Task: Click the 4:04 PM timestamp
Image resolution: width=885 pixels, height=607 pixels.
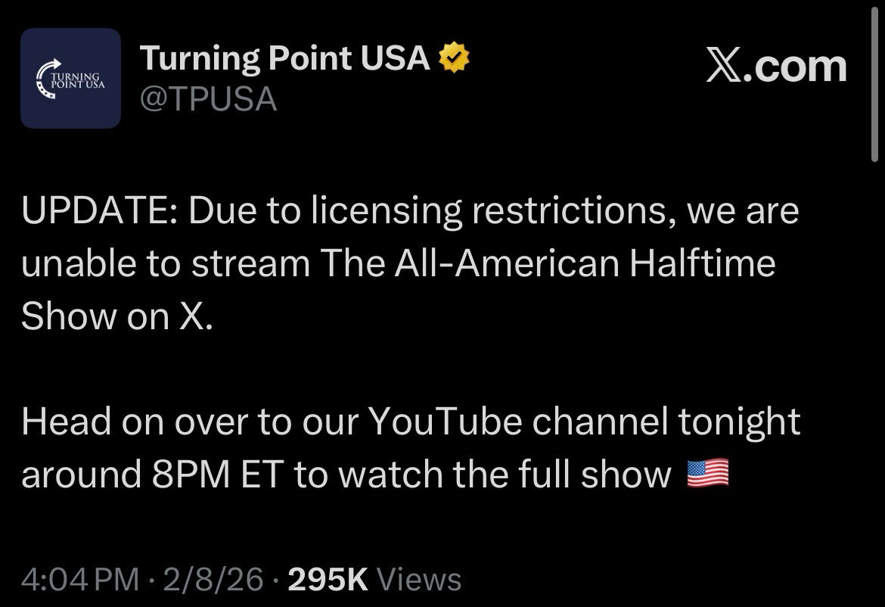Action: (80, 580)
